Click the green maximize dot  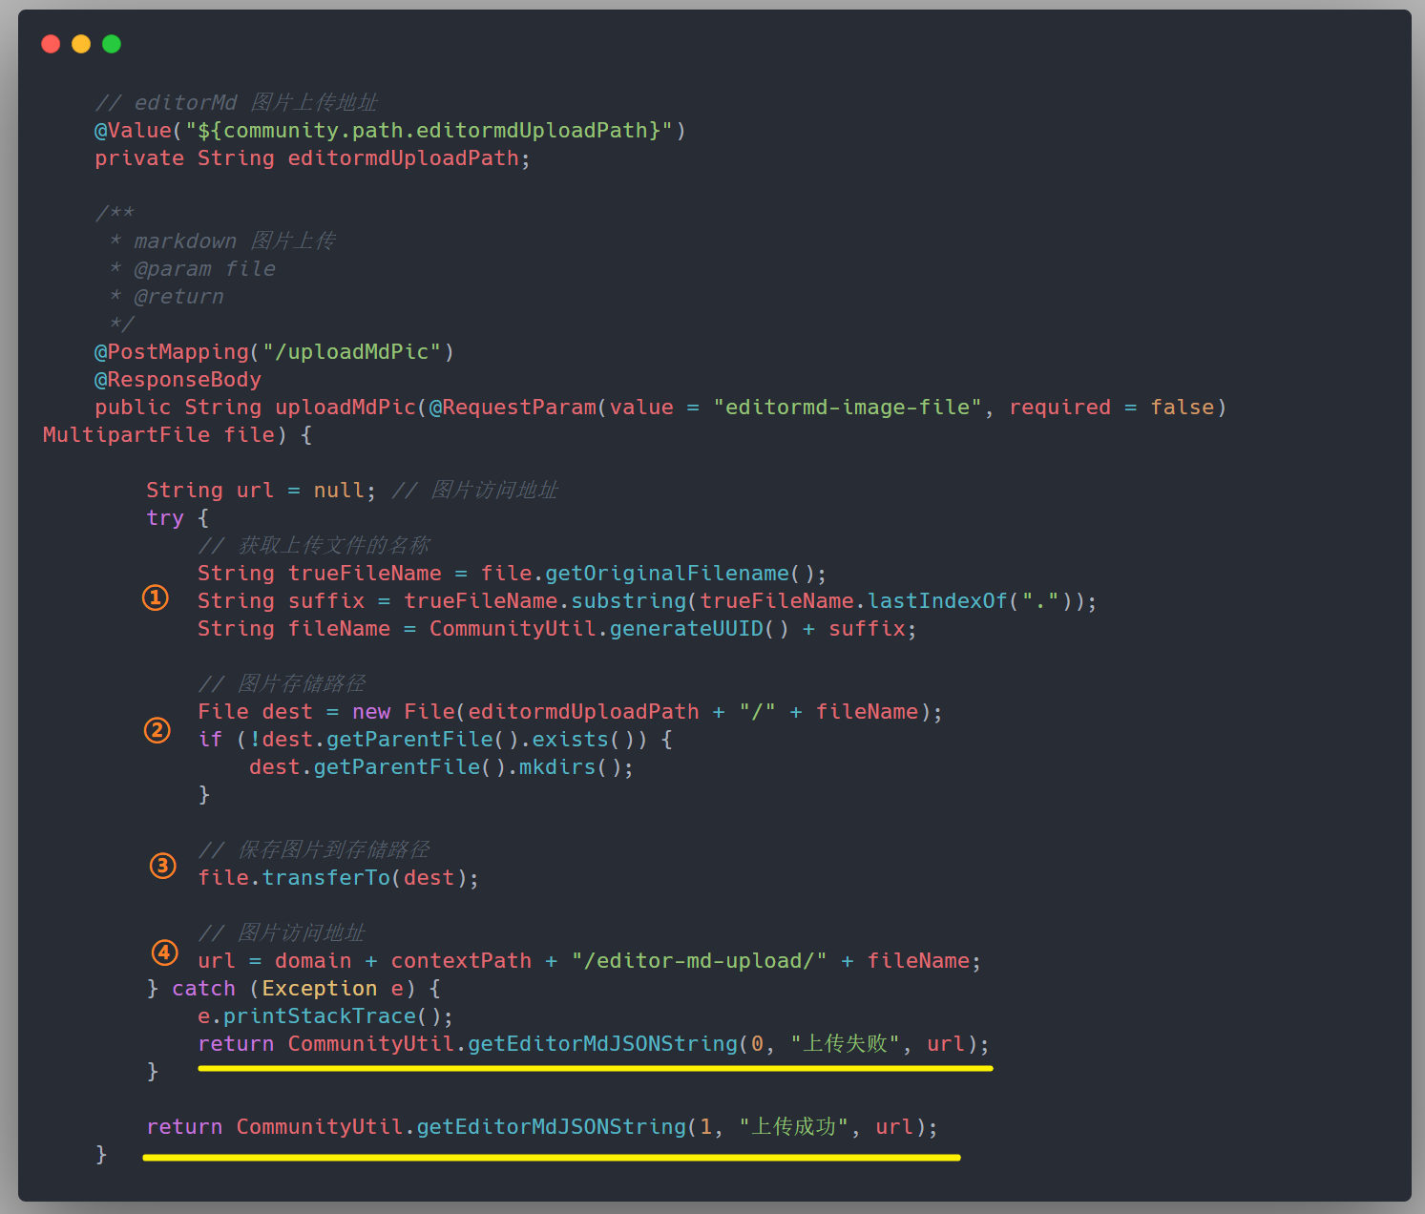pyautogui.click(x=112, y=44)
